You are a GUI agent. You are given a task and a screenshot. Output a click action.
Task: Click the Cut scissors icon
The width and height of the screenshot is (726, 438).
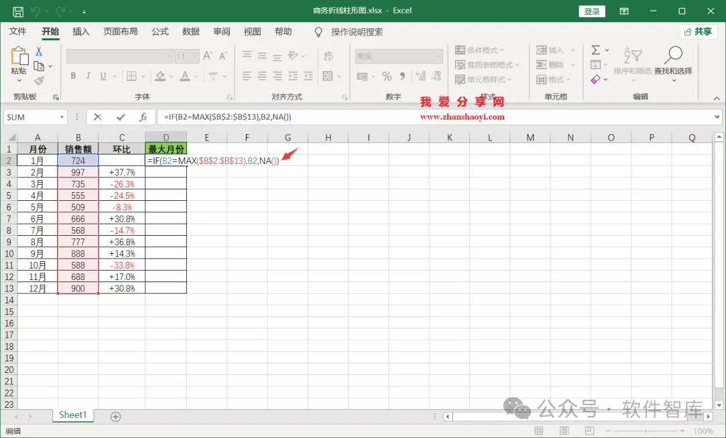(39, 51)
